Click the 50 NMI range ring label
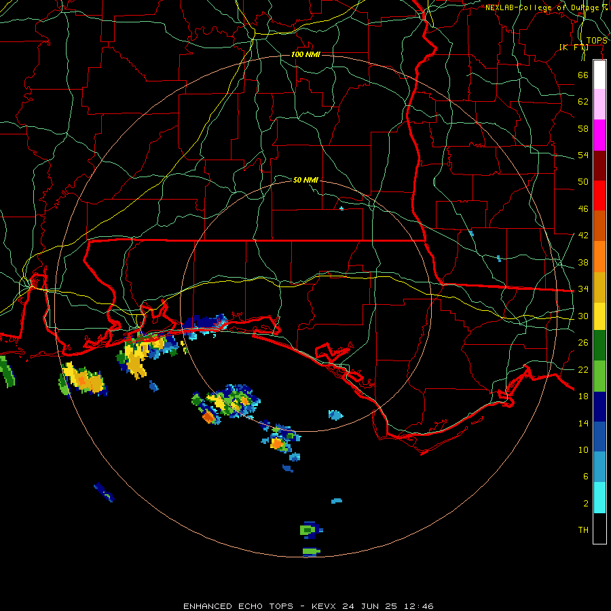 click(305, 180)
